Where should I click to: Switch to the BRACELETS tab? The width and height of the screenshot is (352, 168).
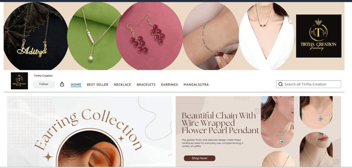[x=146, y=85]
